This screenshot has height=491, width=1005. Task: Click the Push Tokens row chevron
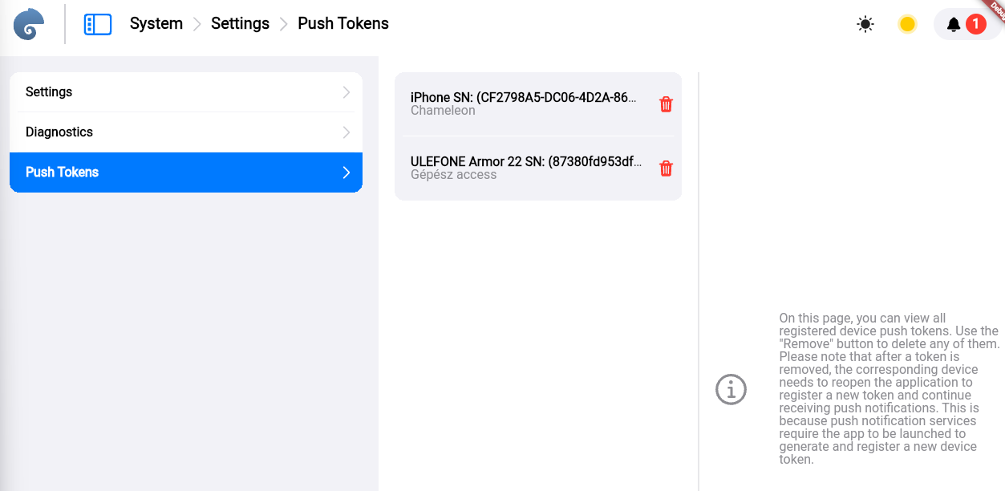[346, 172]
